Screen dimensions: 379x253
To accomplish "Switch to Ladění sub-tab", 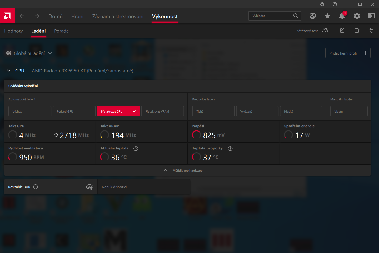I will pyautogui.click(x=38, y=31).
